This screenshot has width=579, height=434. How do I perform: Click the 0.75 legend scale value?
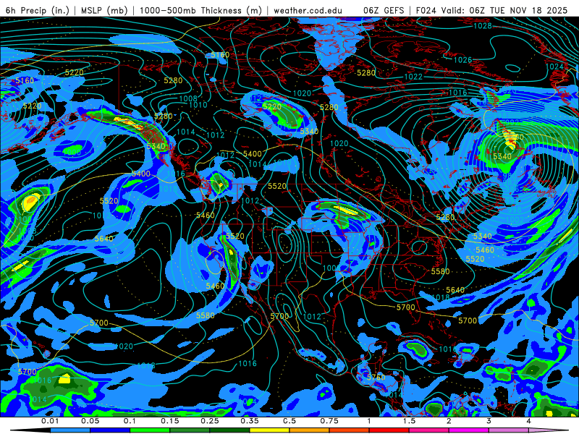pyautogui.click(x=329, y=421)
